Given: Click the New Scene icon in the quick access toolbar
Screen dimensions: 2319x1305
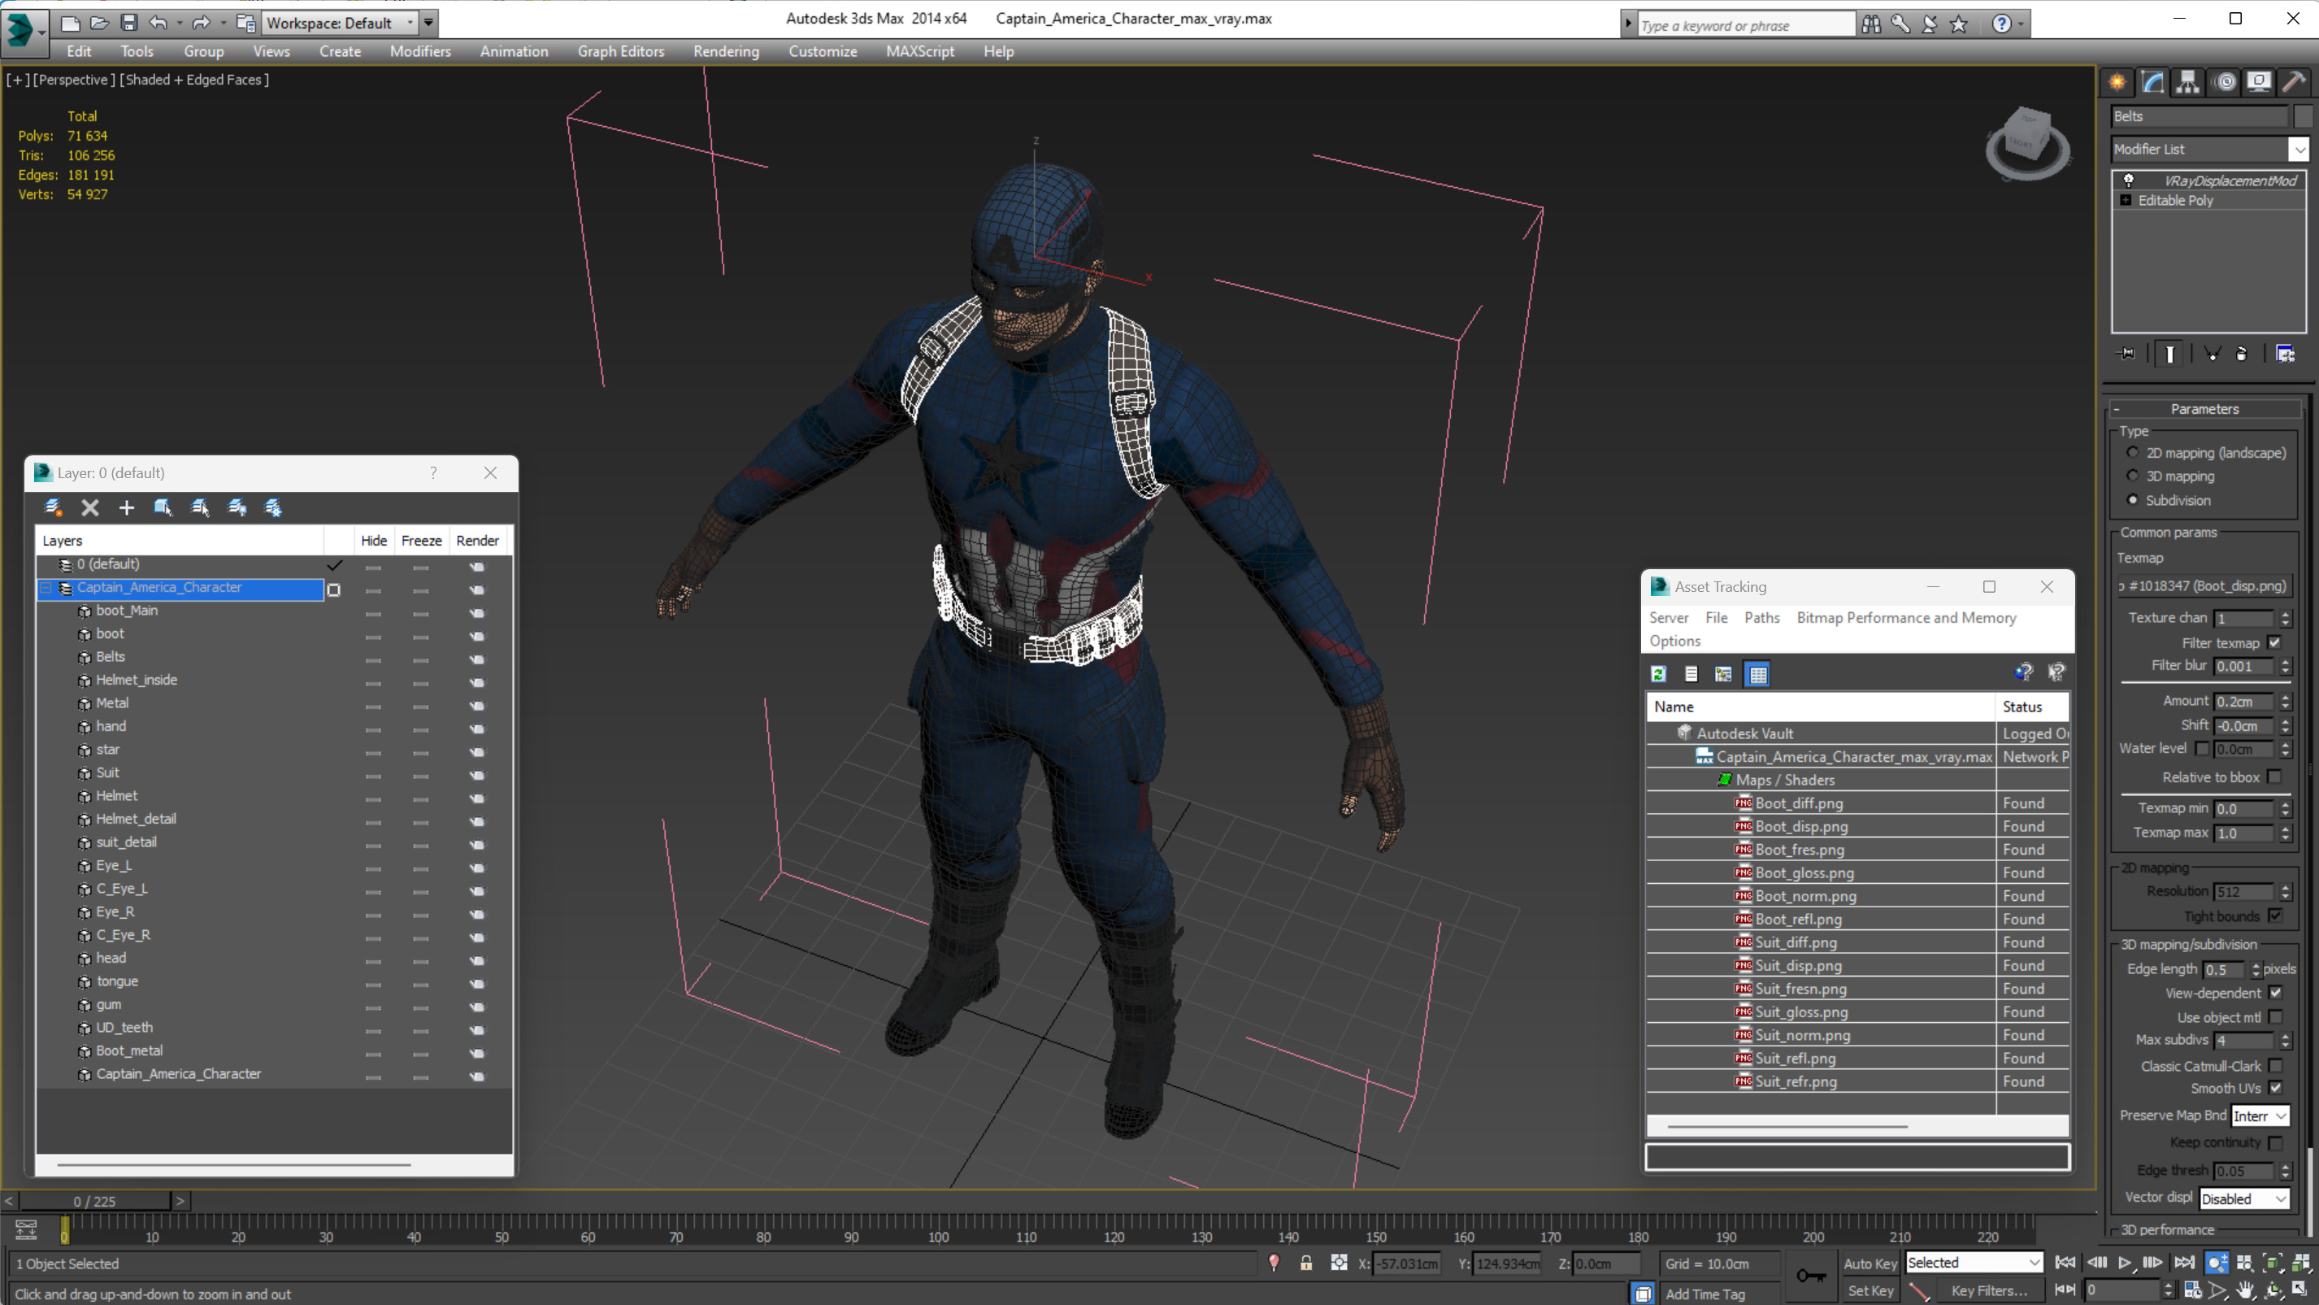Looking at the screenshot, I should coord(69,23).
